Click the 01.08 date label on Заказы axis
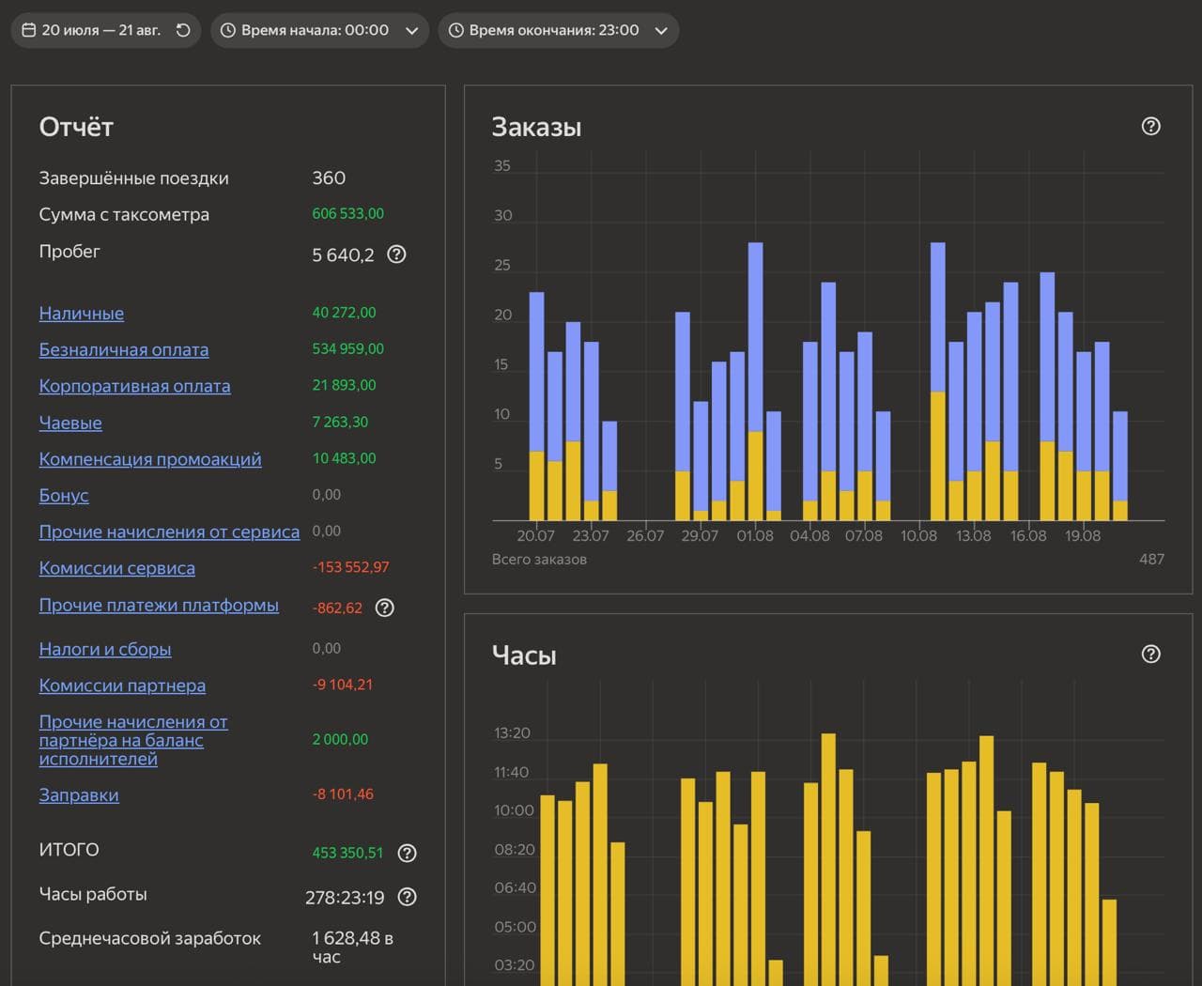Image resolution: width=1202 pixels, height=986 pixels. click(755, 536)
